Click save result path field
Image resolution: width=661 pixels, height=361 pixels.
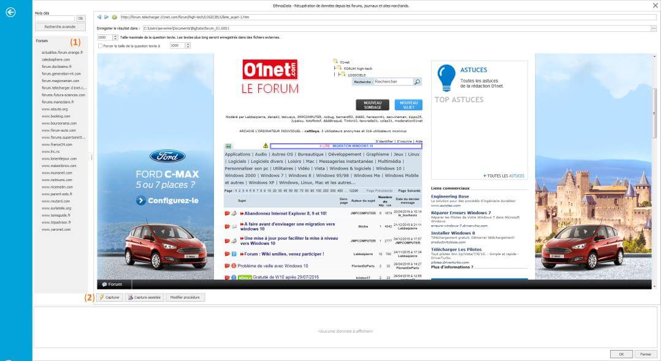(x=396, y=28)
